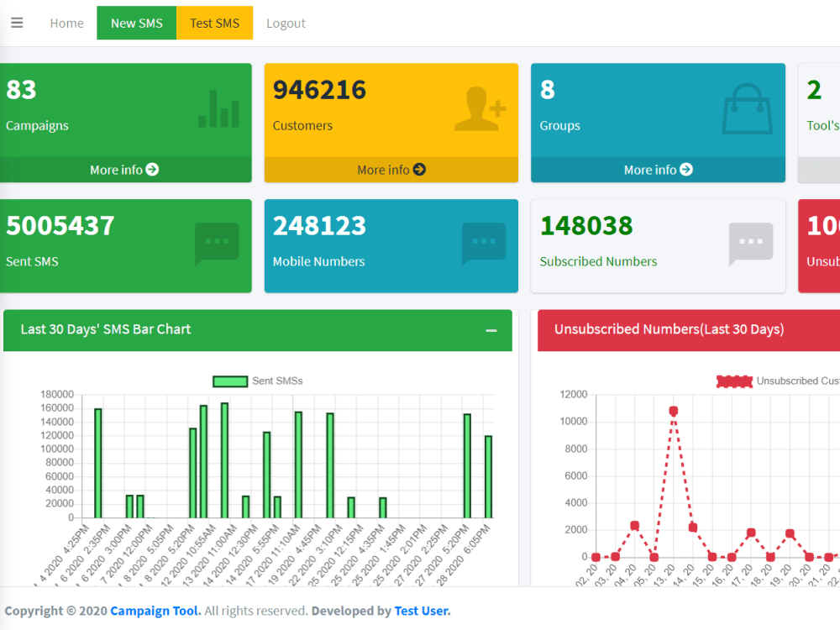Click the 946216 customers count
840x630 pixels.
[320, 90]
